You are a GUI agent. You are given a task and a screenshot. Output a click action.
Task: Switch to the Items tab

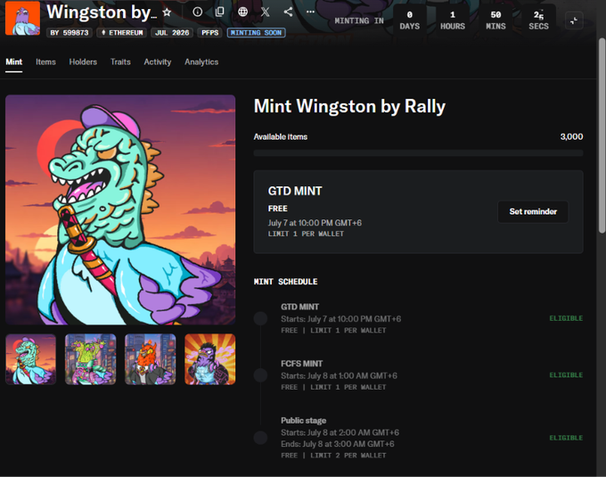(45, 62)
